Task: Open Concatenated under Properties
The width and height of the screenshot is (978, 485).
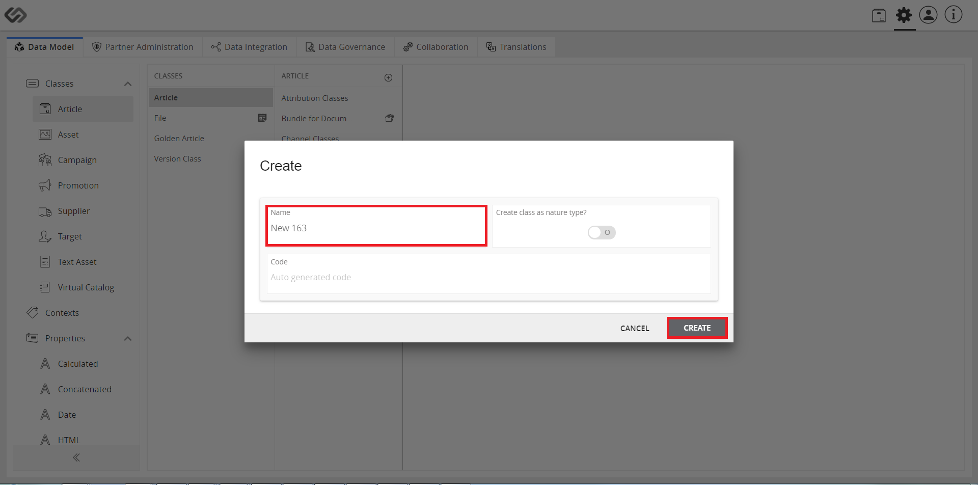Action: point(83,389)
